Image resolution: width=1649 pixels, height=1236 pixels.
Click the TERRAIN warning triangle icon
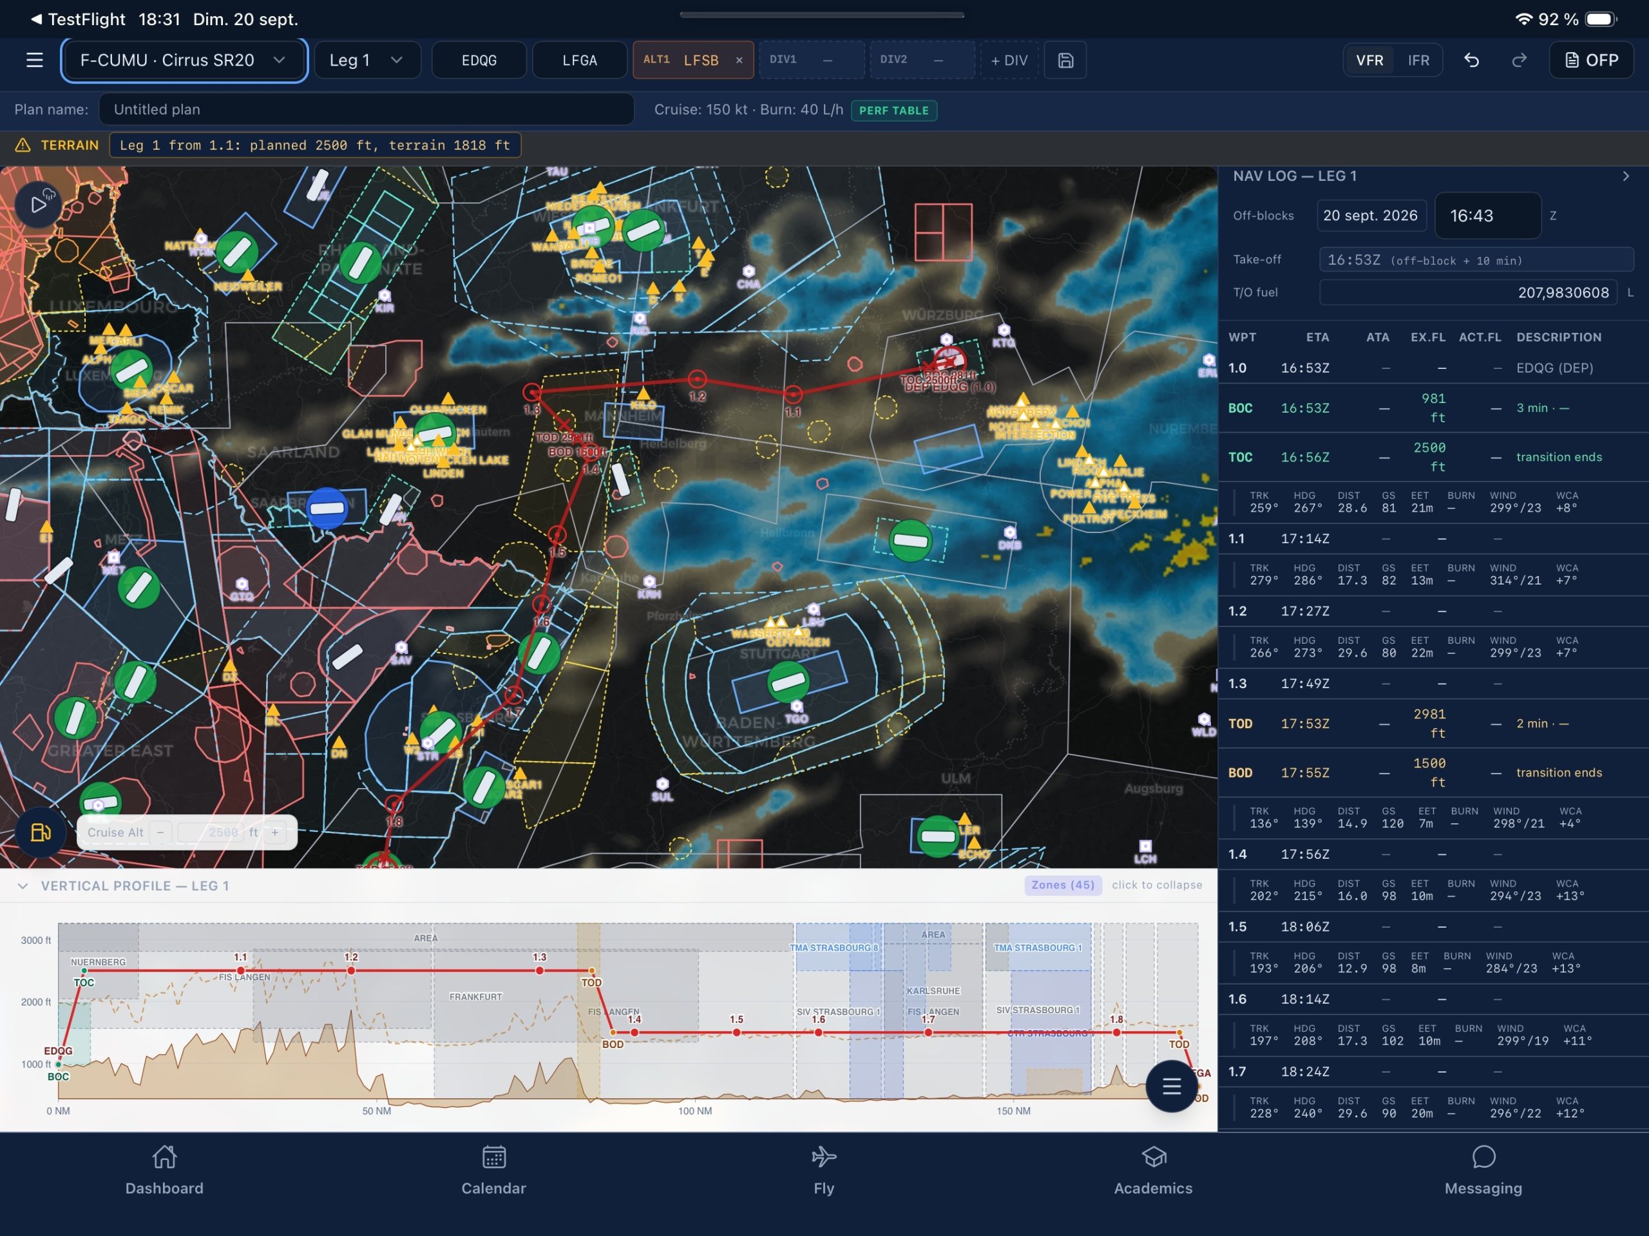click(23, 145)
